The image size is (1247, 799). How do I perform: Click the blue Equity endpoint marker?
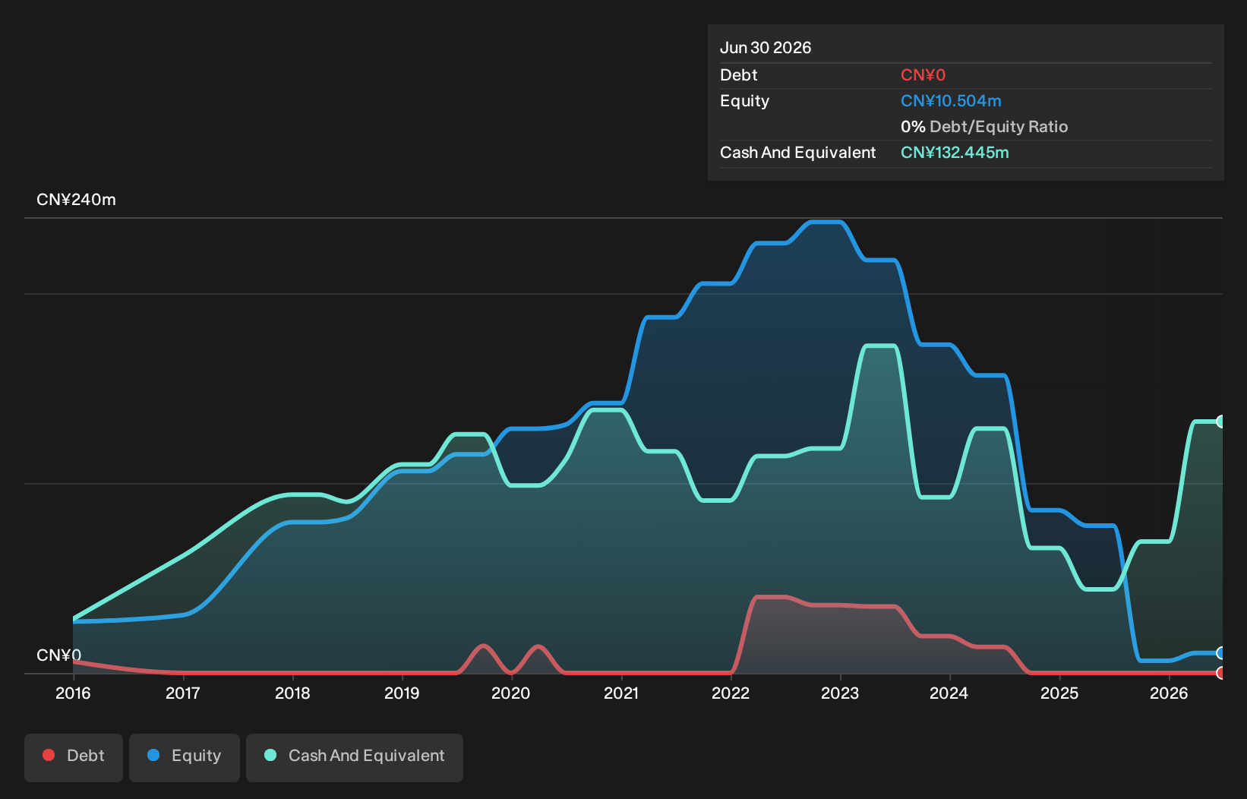point(1221,653)
